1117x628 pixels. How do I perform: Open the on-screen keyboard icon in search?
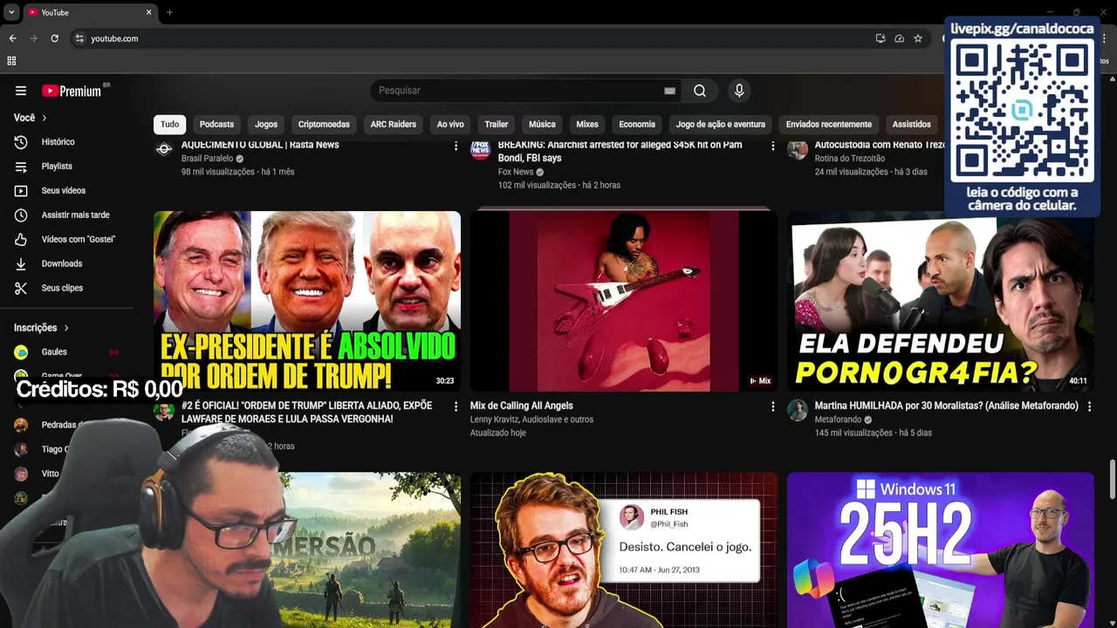coord(669,91)
